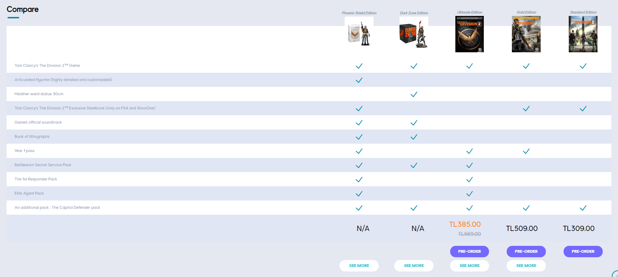Select the Gold Edition cover art

click(x=526, y=34)
